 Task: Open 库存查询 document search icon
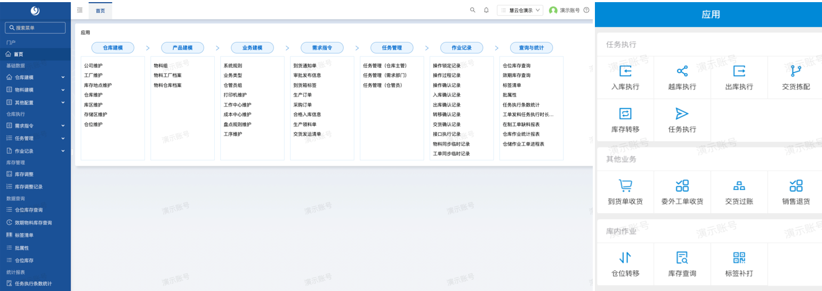pos(682,258)
